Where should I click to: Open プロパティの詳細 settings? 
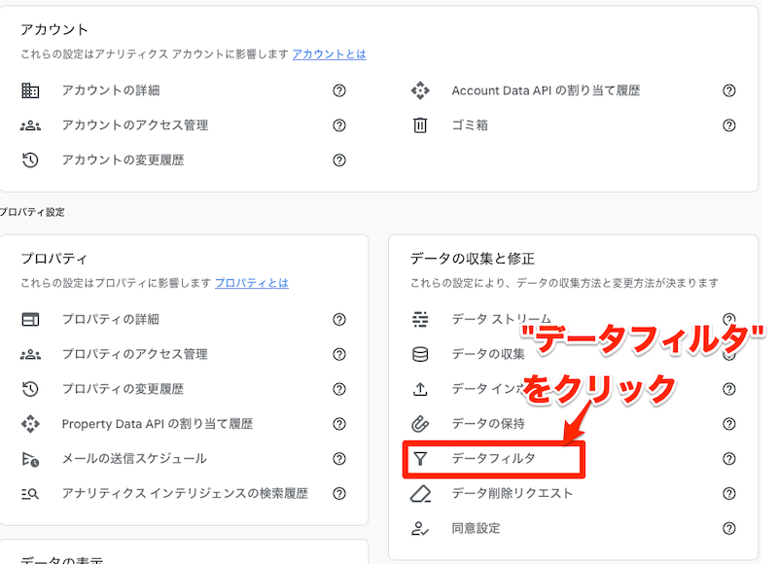[110, 319]
